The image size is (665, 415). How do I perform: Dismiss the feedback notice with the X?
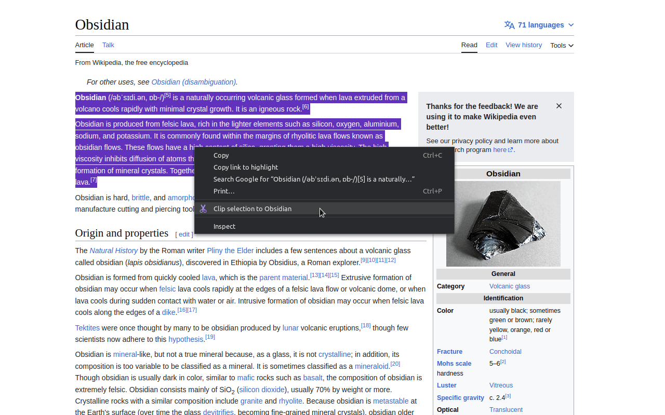[559, 106]
